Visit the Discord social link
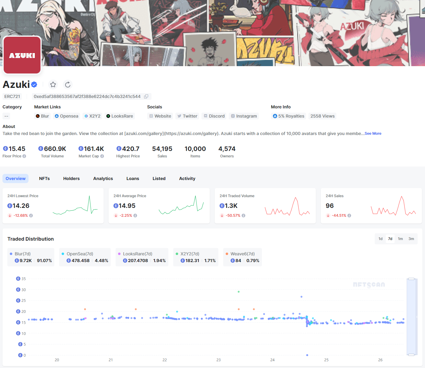 214,116
